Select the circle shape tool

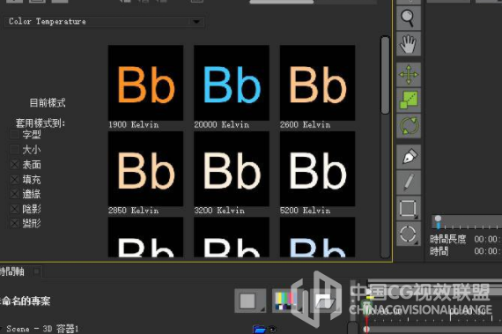click(408, 234)
